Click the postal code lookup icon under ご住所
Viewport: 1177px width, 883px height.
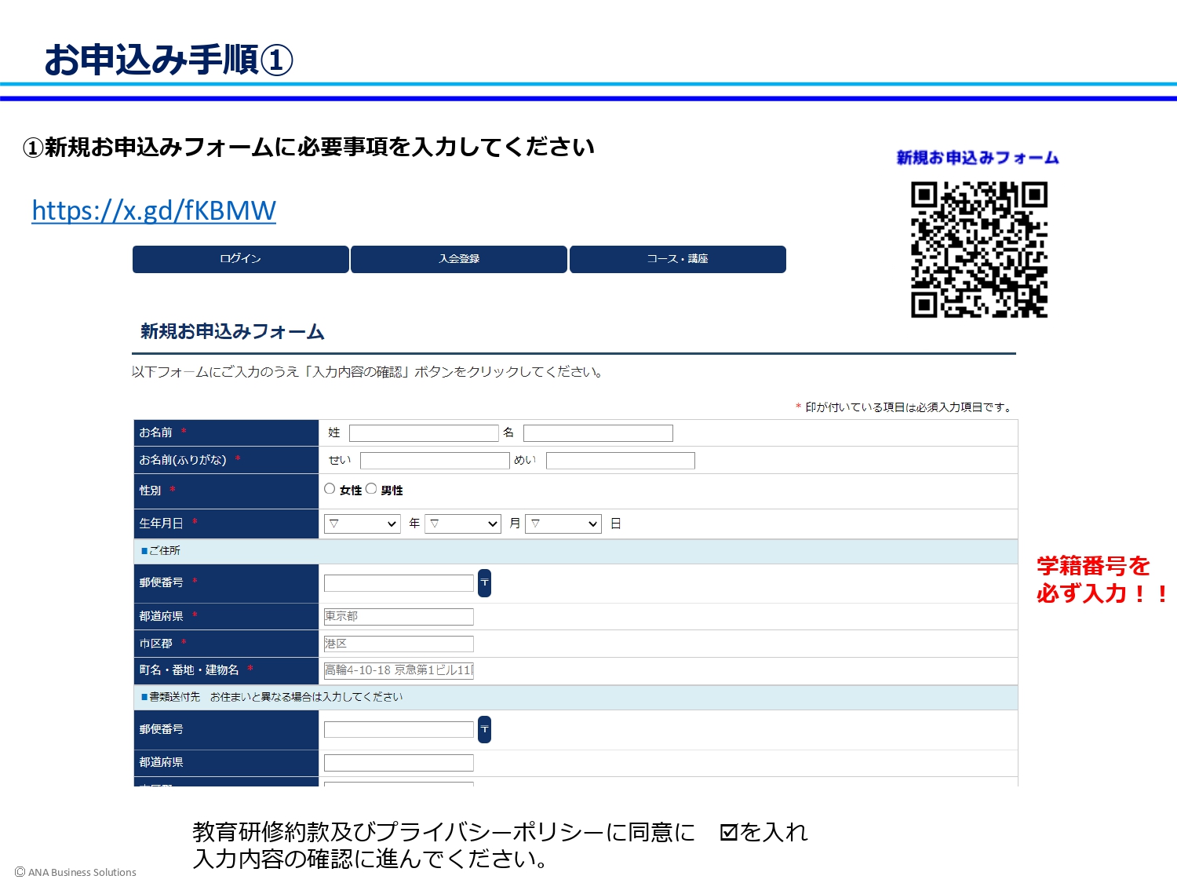pyautogui.click(x=484, y=582)
